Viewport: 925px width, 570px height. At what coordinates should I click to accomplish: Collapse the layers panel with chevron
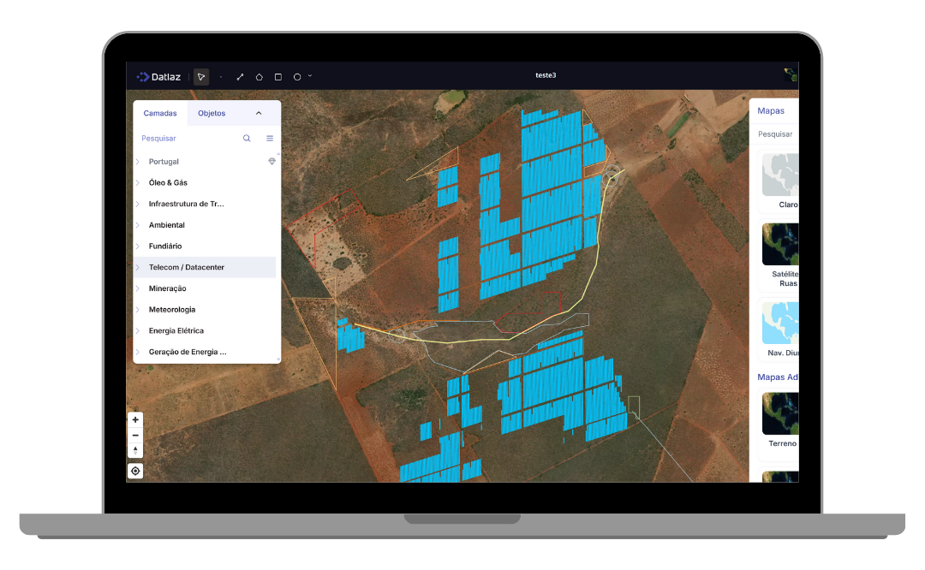pyautogui.click(x=259, y=113)
